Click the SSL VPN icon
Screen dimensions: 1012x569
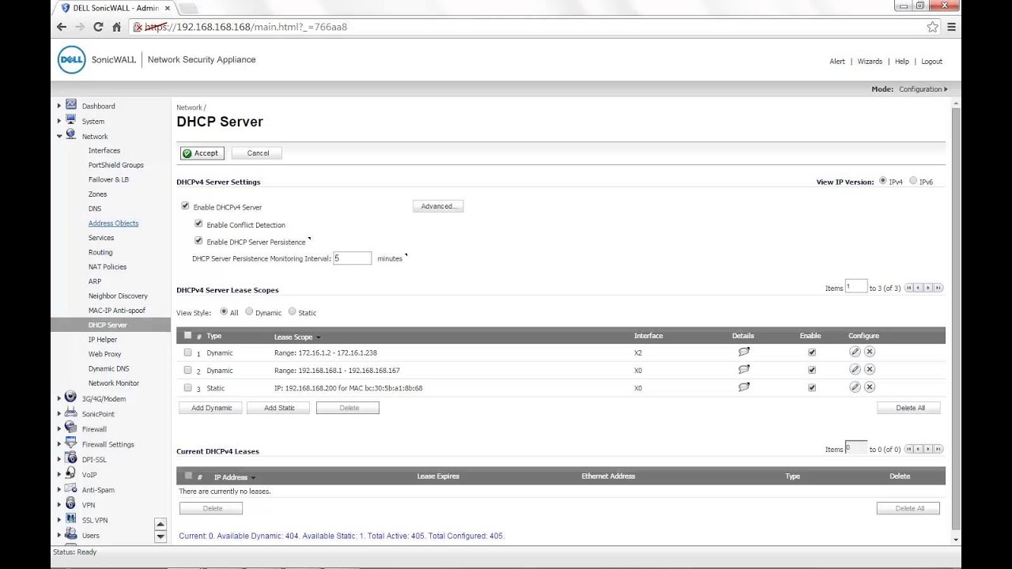71,518
